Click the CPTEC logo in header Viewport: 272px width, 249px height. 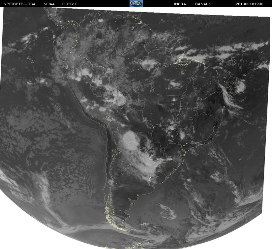tap(136, 4)
